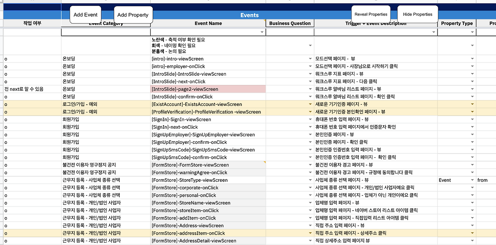The image size is (496, 245).
Task: Select the [SignUpEmployer]-confirm-onClick cell
Action: [x=208, y=142]
